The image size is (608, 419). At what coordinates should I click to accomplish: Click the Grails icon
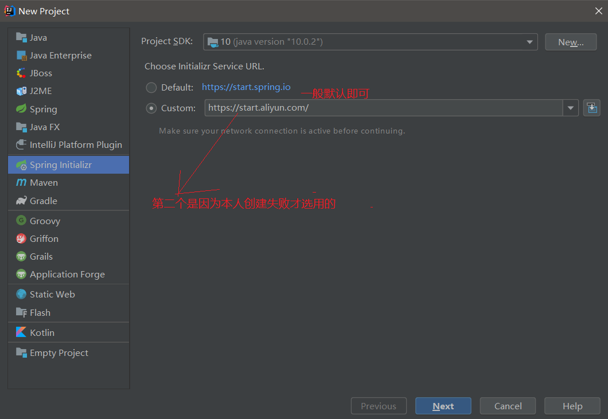pyautogui.click(x=21, y=257)
